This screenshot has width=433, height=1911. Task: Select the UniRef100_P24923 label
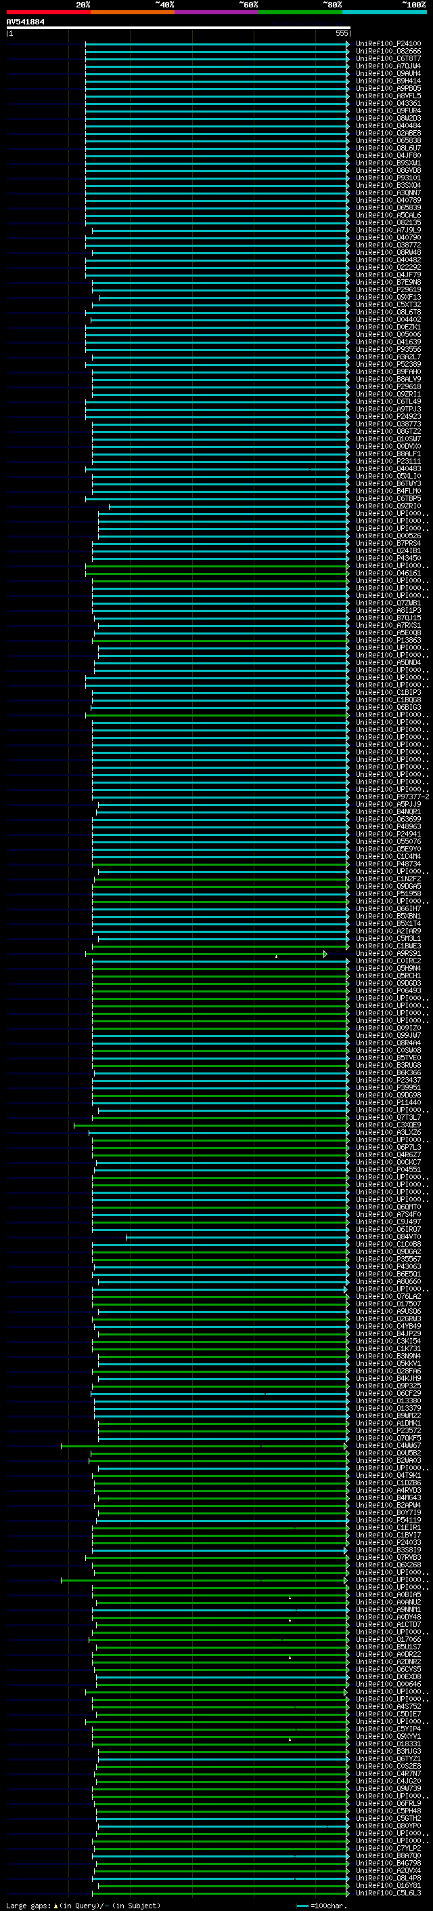(x=388, y=417)
